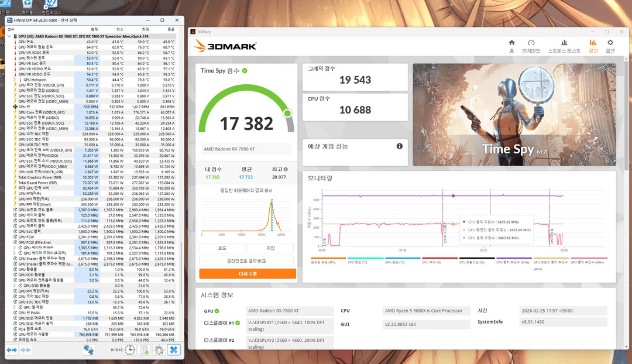Open the 옵션 gear icon in 3DMark
The image size is (632, 364).
click(x=610, y=44)
